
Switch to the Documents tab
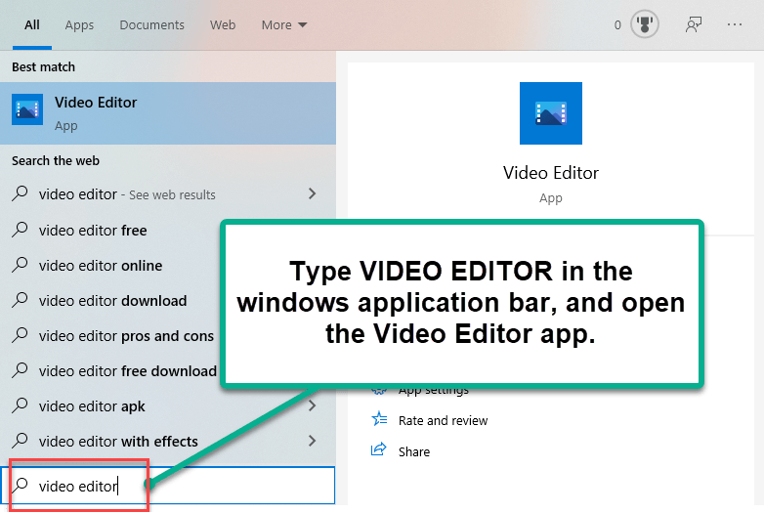click(152, 24)
